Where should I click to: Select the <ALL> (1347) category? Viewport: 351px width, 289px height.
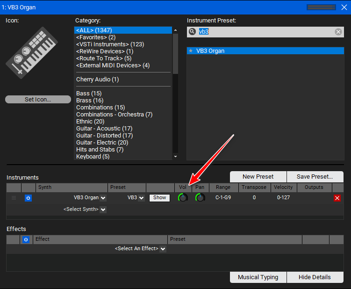click(123, 30)
